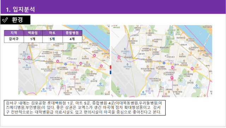Image resolution: width=226 pixels, height=128 pixels.
Task: Click the checkmark icon beside 환경
Action: tap(5, 20)
